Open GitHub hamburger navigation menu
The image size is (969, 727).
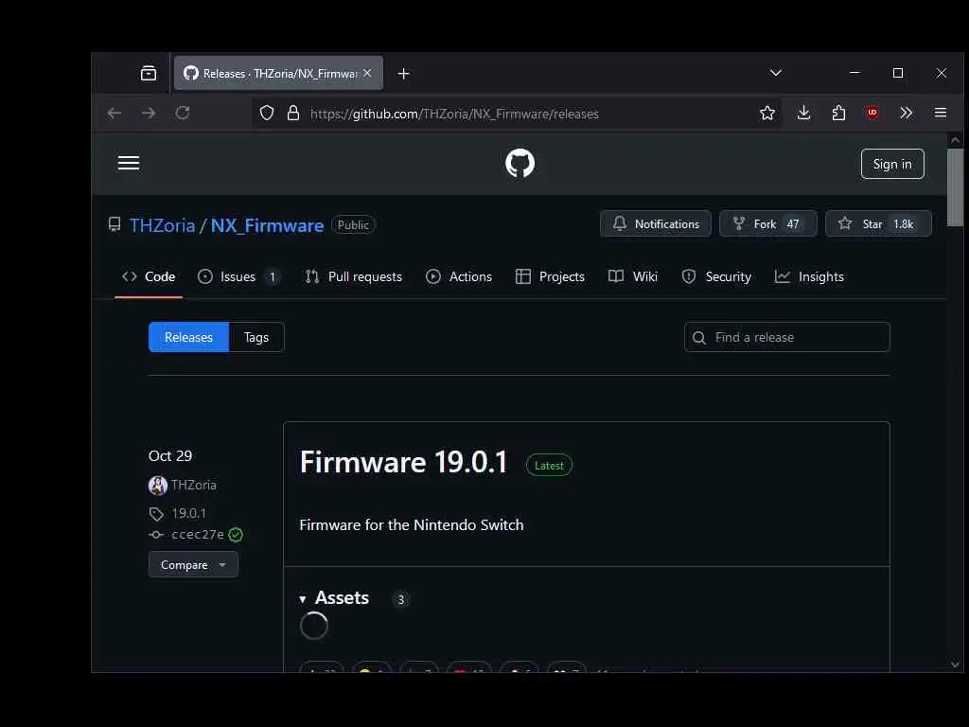(129, 163)
